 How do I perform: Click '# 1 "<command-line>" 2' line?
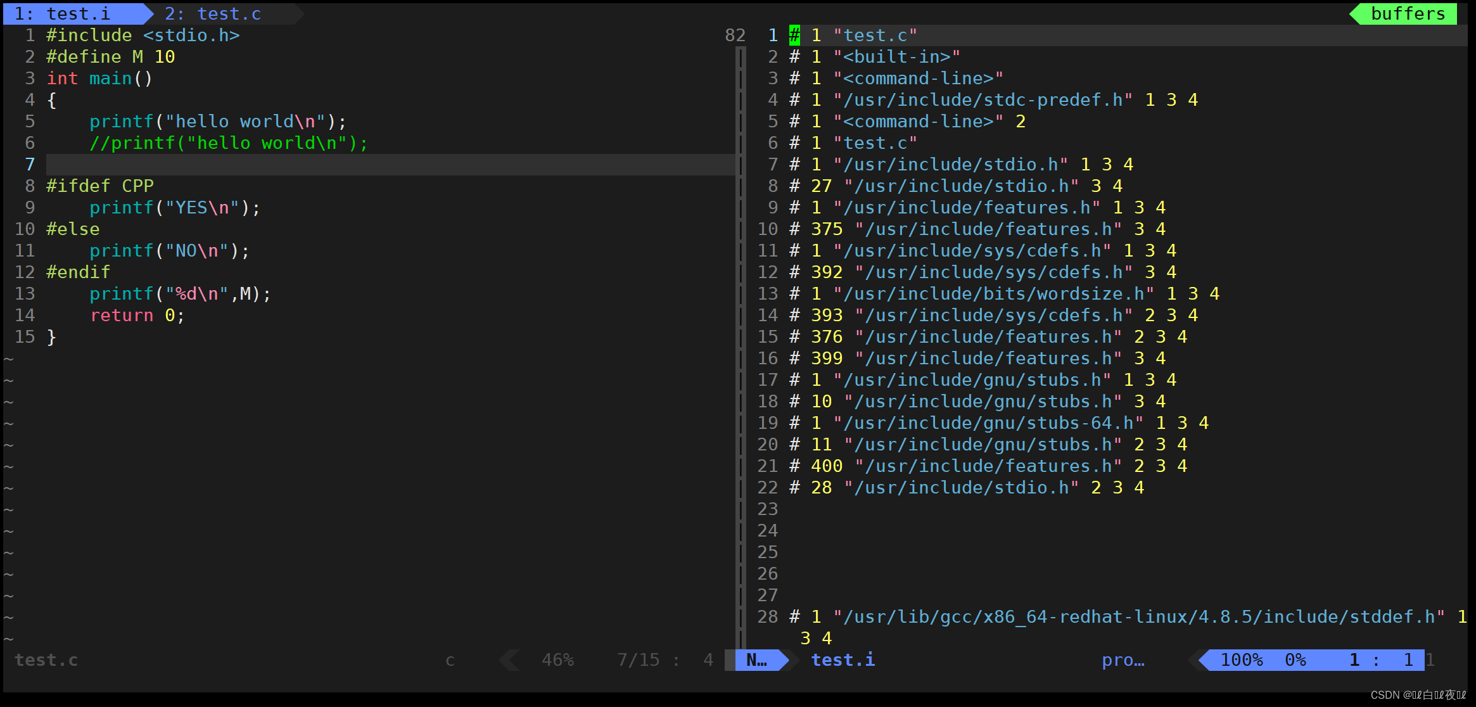908,121
